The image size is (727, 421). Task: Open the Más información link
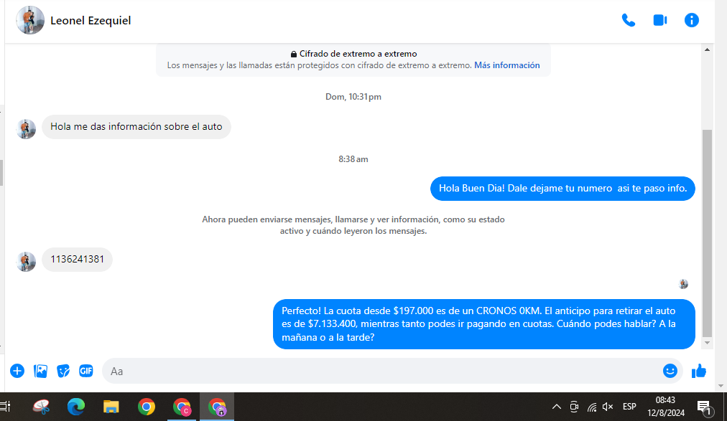(x=506, y=65)
